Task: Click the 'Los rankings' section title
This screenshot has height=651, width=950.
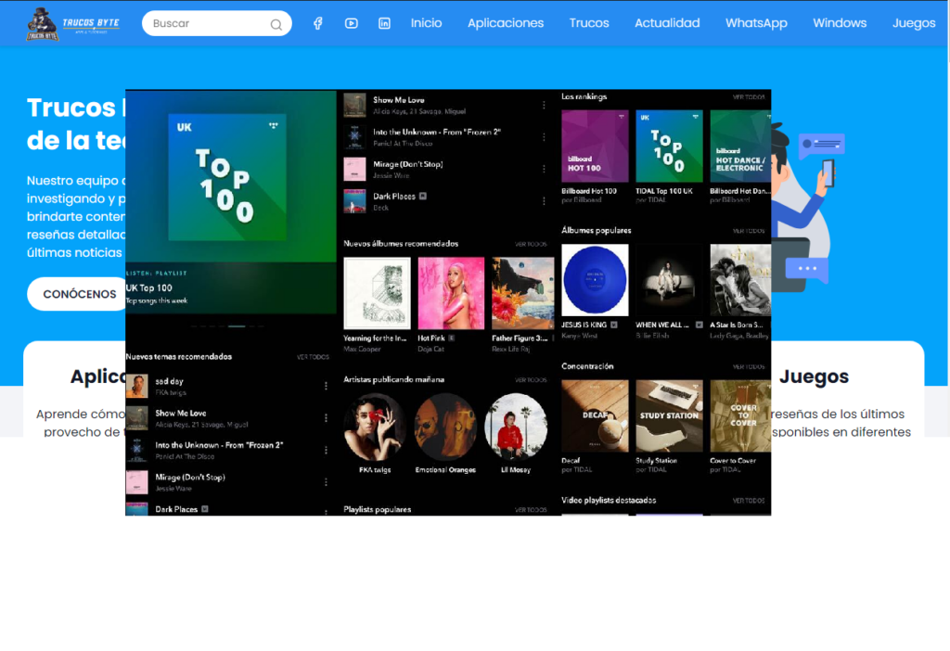Action: pyautogui.click(x=584, y=96)
